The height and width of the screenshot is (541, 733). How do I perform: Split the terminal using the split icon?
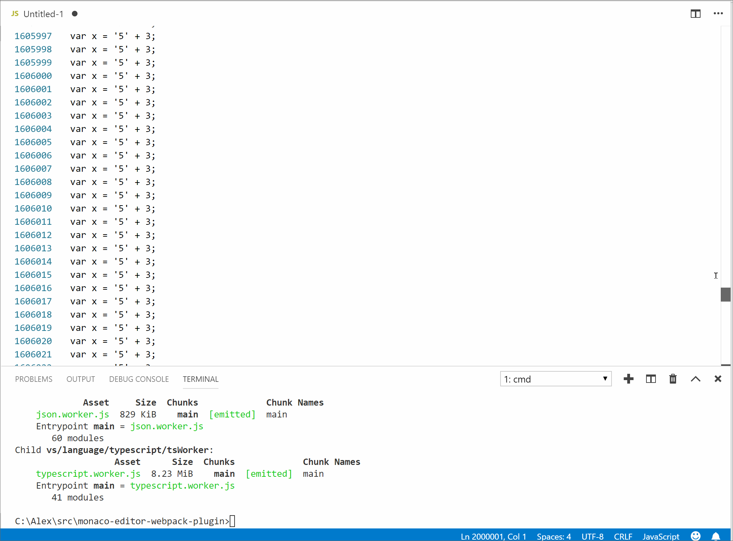[651, 379]
